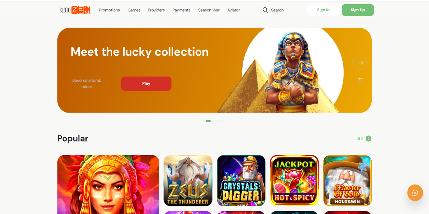Open the Promotions menu
The width and height of the screenshot is (429, 214).
click(x=110, y=10)
